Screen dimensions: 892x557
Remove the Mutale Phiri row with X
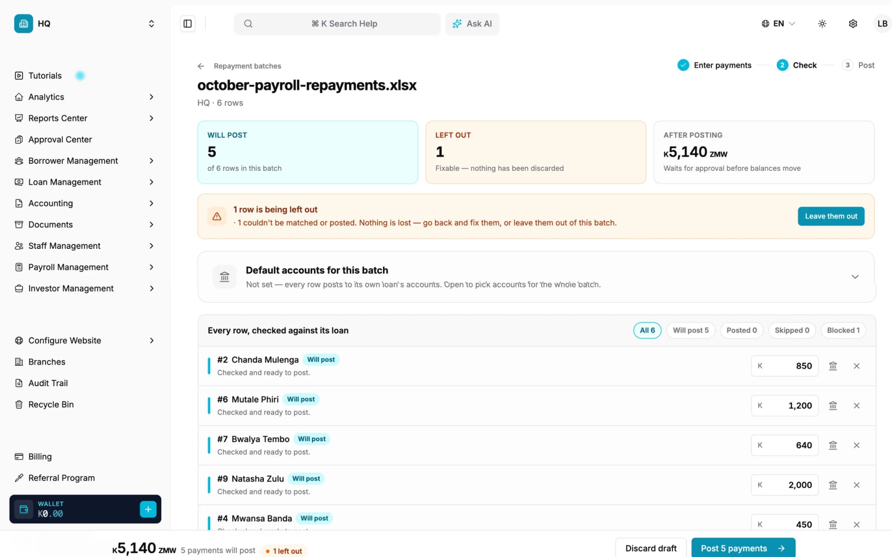click(857, 406)
